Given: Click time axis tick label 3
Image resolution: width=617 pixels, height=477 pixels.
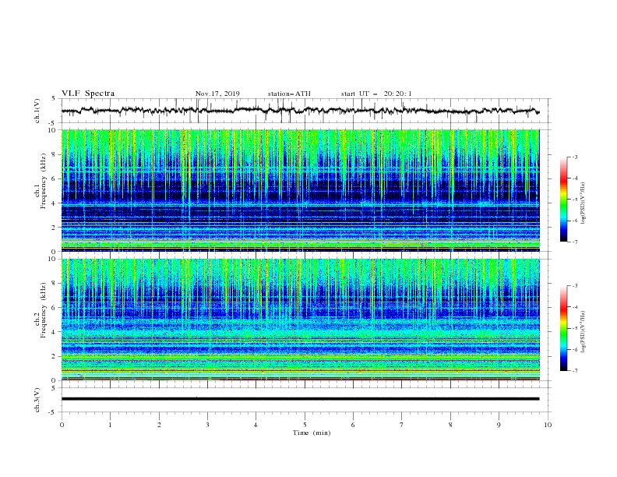Looking at the screenshot, I should 207,425.
